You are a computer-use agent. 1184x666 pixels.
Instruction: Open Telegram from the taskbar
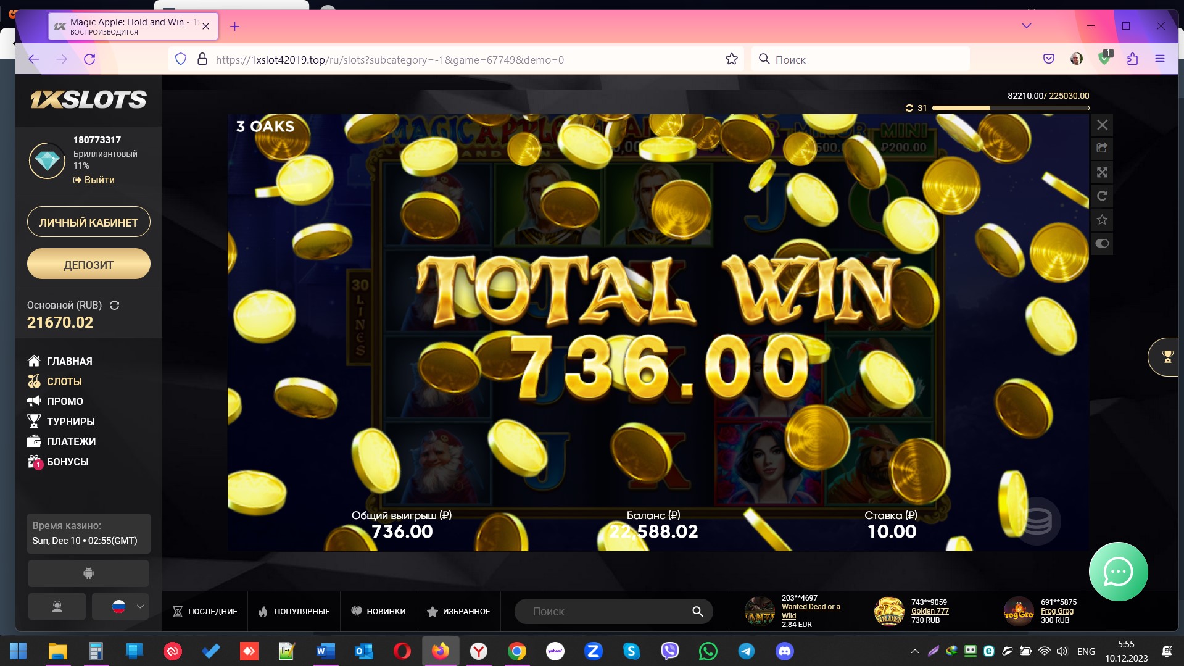746,651
